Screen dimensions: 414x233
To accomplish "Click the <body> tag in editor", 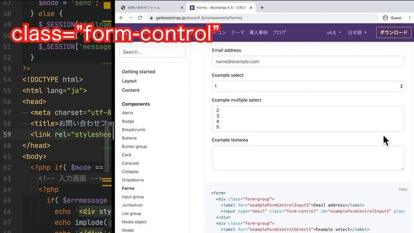I will 34,157.
